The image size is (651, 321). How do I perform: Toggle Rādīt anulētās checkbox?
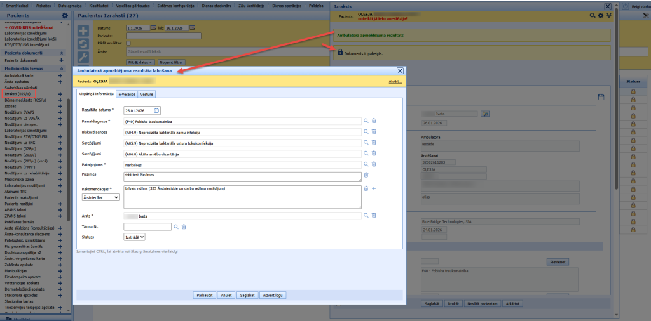pos(128,43)
